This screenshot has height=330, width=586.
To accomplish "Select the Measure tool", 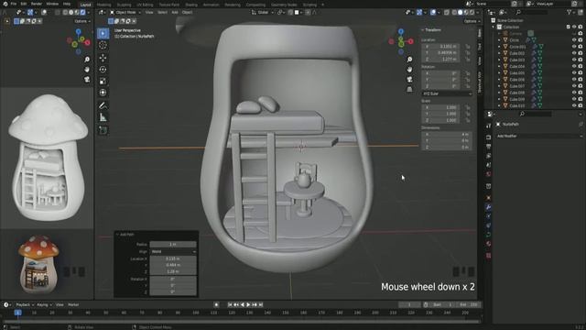I will pos(103,117).
